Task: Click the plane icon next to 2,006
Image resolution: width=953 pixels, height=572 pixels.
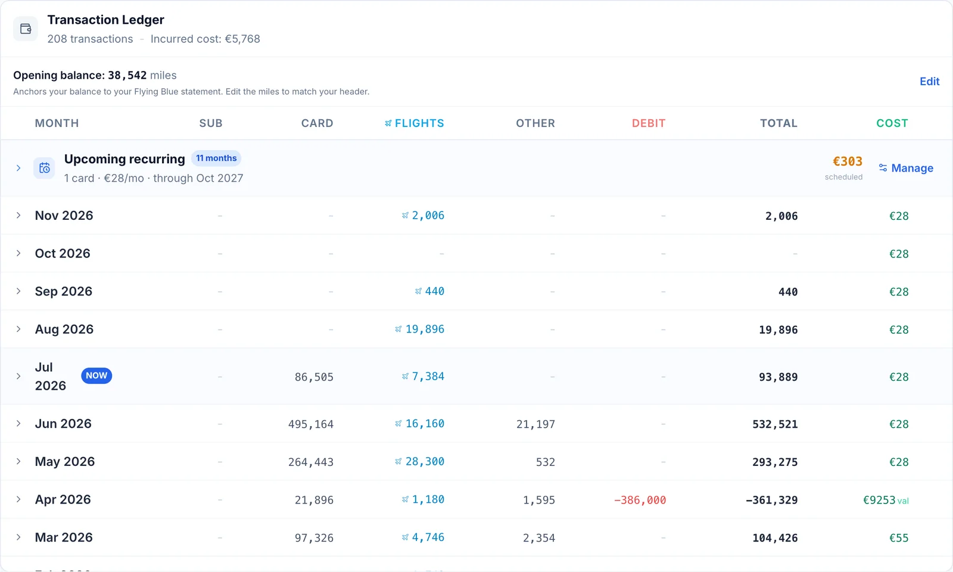Action: (x=405, y=216)
